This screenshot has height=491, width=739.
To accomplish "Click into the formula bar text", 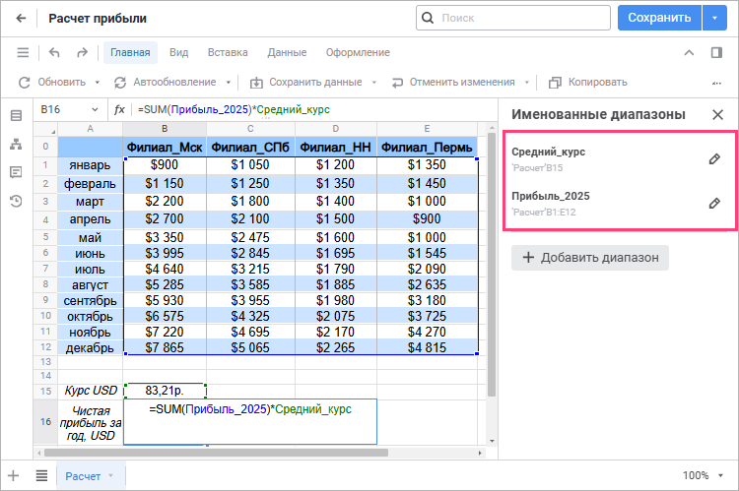I will [234, 109].
